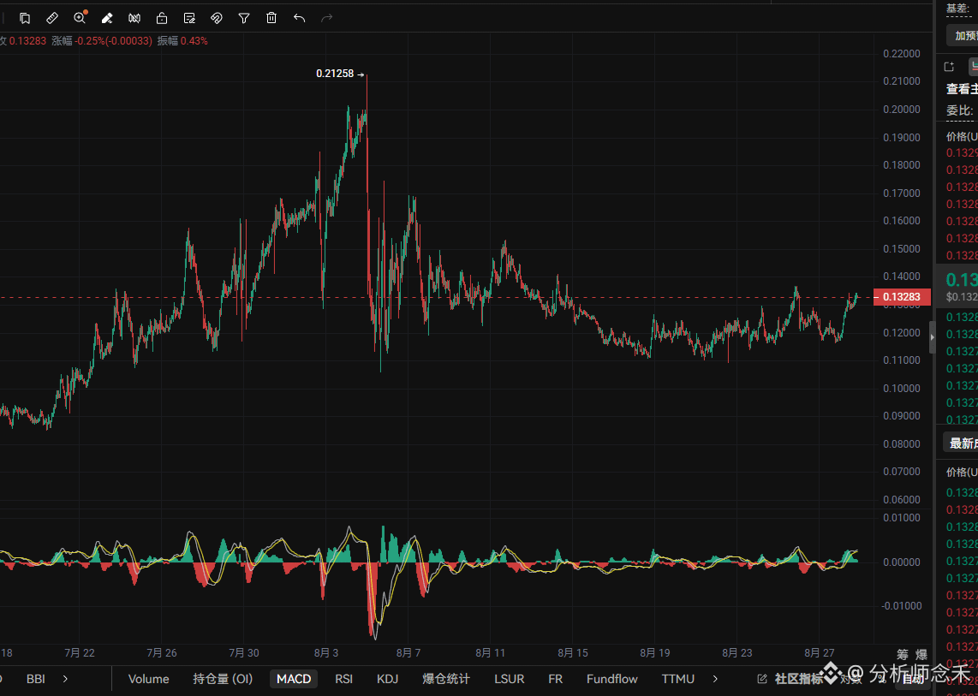Click the 爆 liquidation label on the time axis

921,655
